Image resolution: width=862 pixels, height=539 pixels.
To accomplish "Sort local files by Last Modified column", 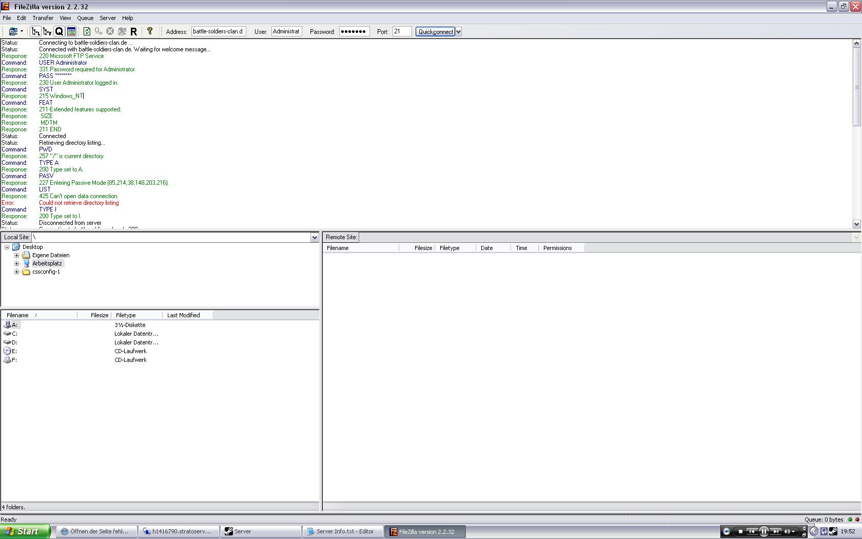I will (x=188, y=315).
